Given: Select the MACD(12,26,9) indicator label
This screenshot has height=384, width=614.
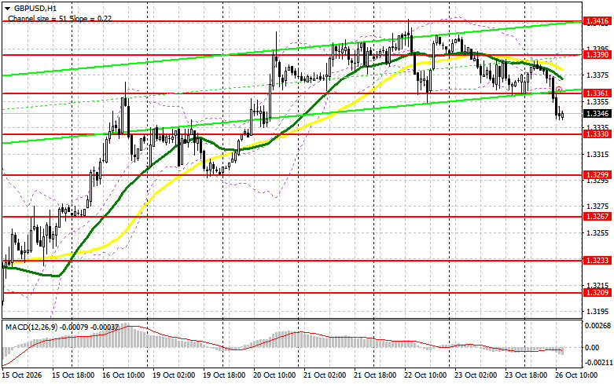Looking at the screenshot, I should click(30, 327).
